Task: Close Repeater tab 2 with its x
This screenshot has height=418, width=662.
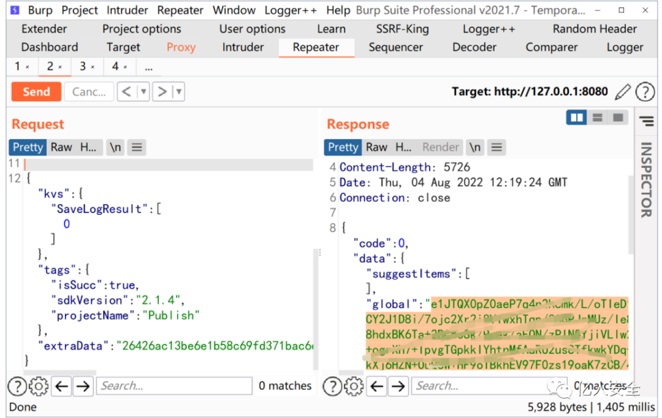Action: point(60,67)
